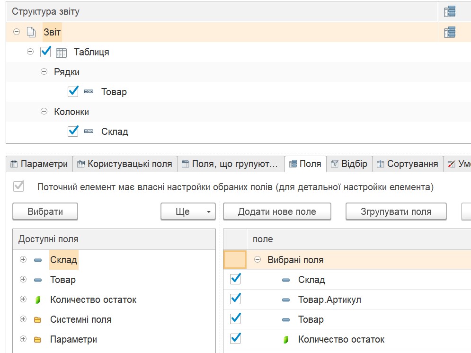Collapse the Вибрані поля group

click(258, 259)
